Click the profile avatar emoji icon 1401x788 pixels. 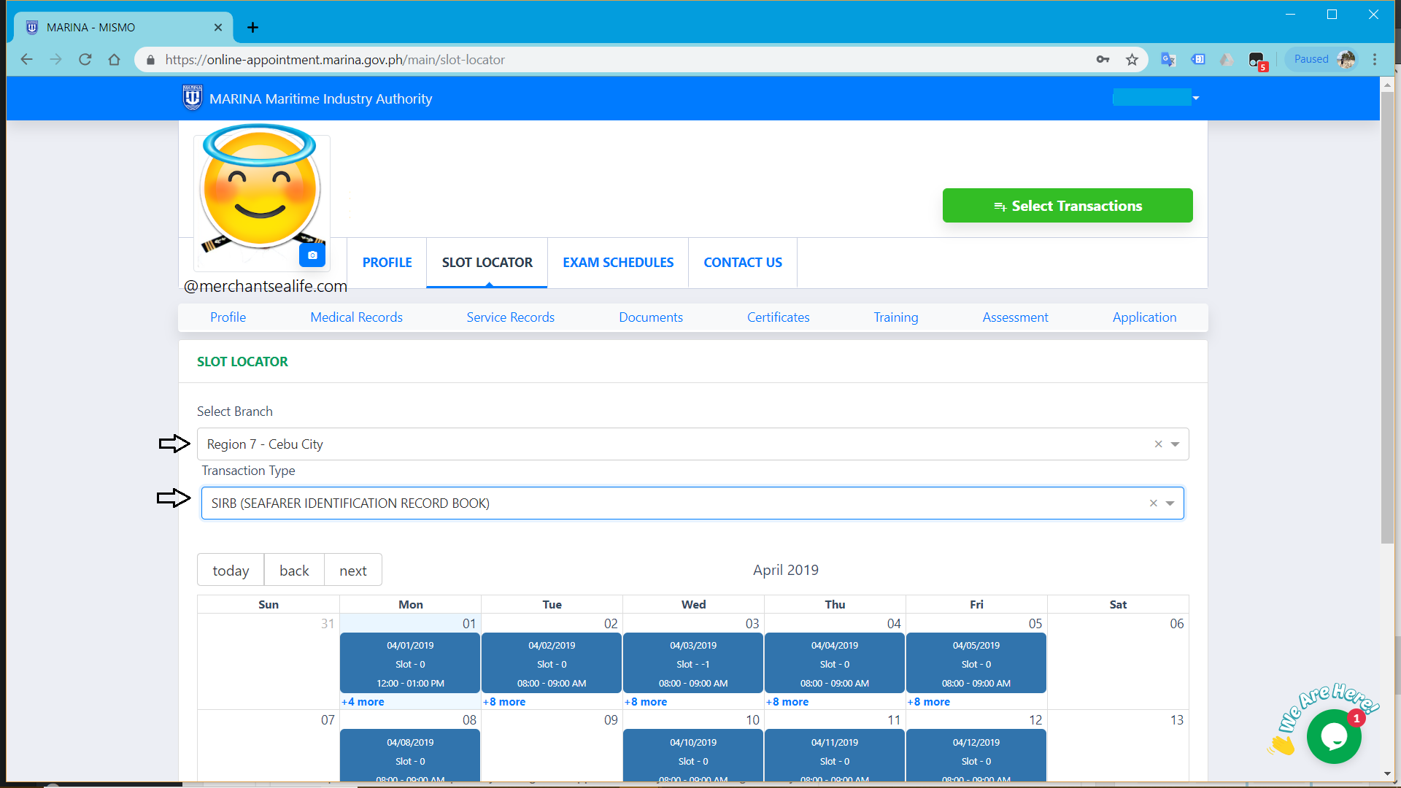260,194
